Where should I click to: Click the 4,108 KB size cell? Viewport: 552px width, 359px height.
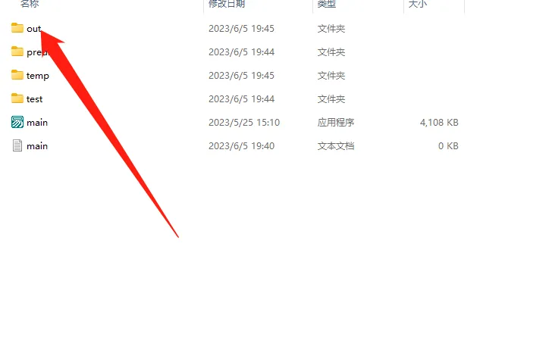click(439, 123)
